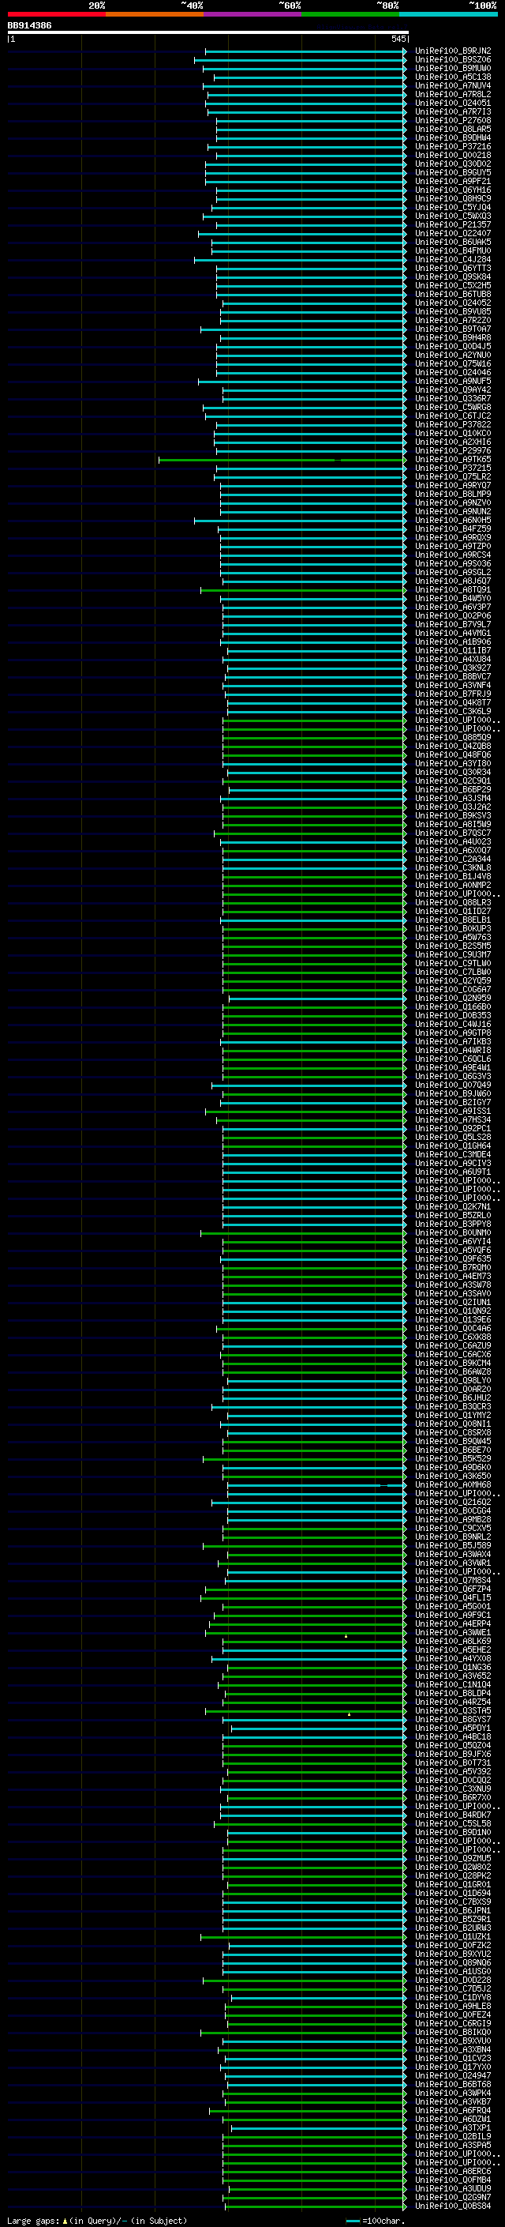
Task: Select label UniRef100_B9H4R8
Action: [x=452, y=338]
